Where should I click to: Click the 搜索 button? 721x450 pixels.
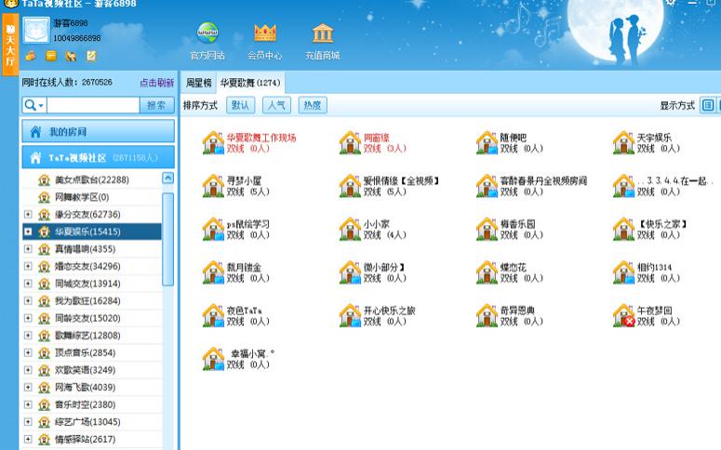[x=156, y=105]
